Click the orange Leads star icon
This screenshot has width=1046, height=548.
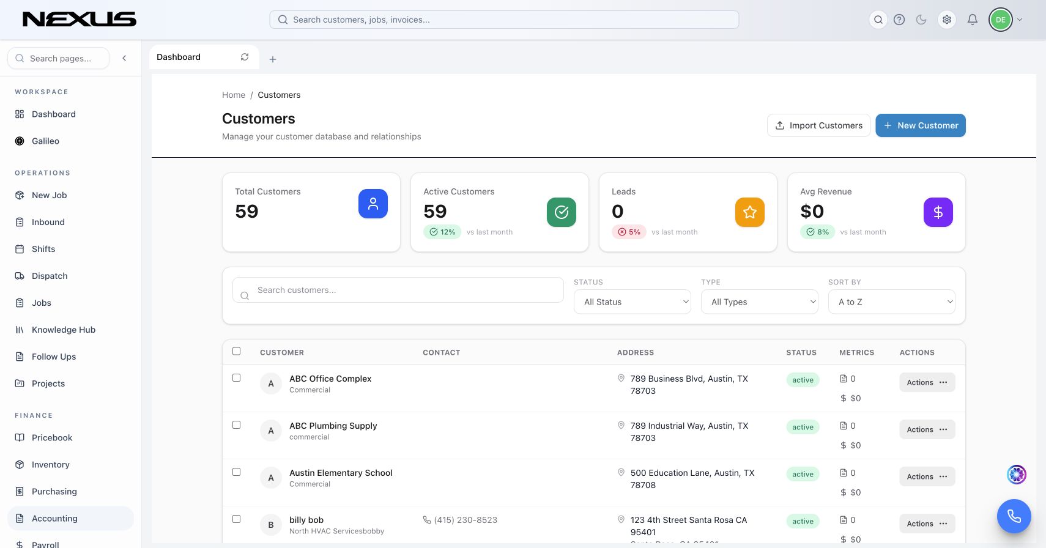[x=750, y=212]
